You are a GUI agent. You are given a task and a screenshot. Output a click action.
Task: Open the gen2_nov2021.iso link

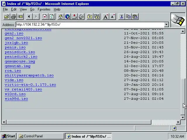[x=23, y=38]
